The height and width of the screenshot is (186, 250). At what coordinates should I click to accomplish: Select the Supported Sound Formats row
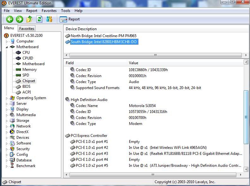136,88
